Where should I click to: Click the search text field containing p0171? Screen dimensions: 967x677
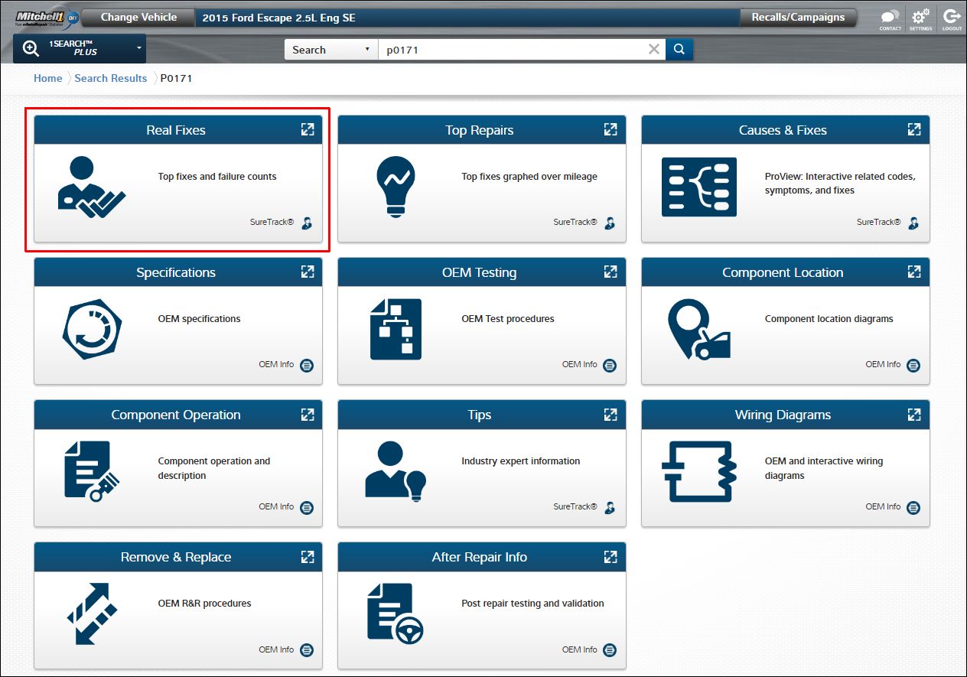[x=513, y=50]
